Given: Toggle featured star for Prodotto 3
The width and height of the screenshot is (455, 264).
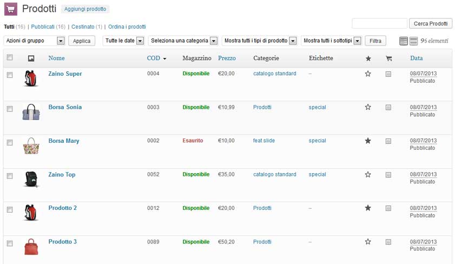Looking at the screenshot, I should (368, 242).
